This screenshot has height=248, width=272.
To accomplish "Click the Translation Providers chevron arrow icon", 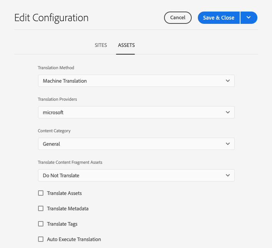I will tap(228, 113).
